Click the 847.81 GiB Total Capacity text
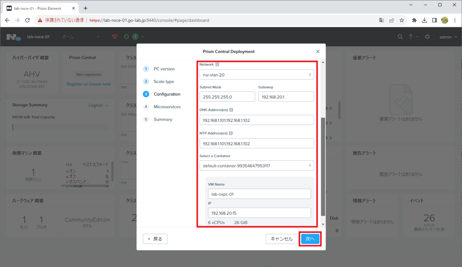462x267 pixels. click(x=34, y=117)
